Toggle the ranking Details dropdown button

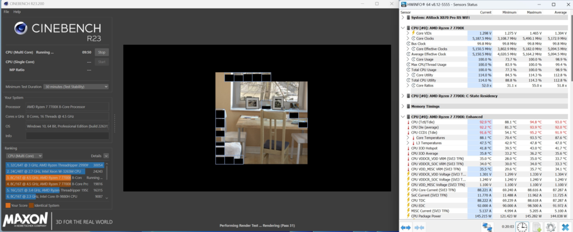(106, 155)
